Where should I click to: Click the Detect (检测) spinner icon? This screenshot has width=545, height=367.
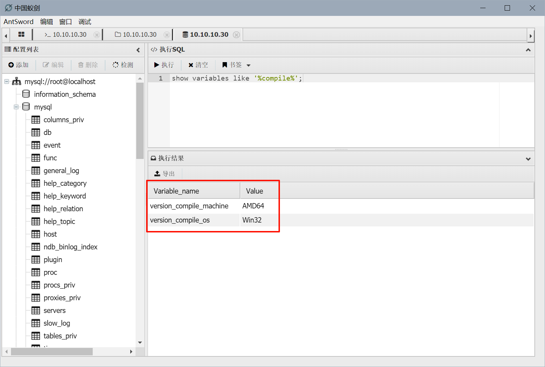115,65
